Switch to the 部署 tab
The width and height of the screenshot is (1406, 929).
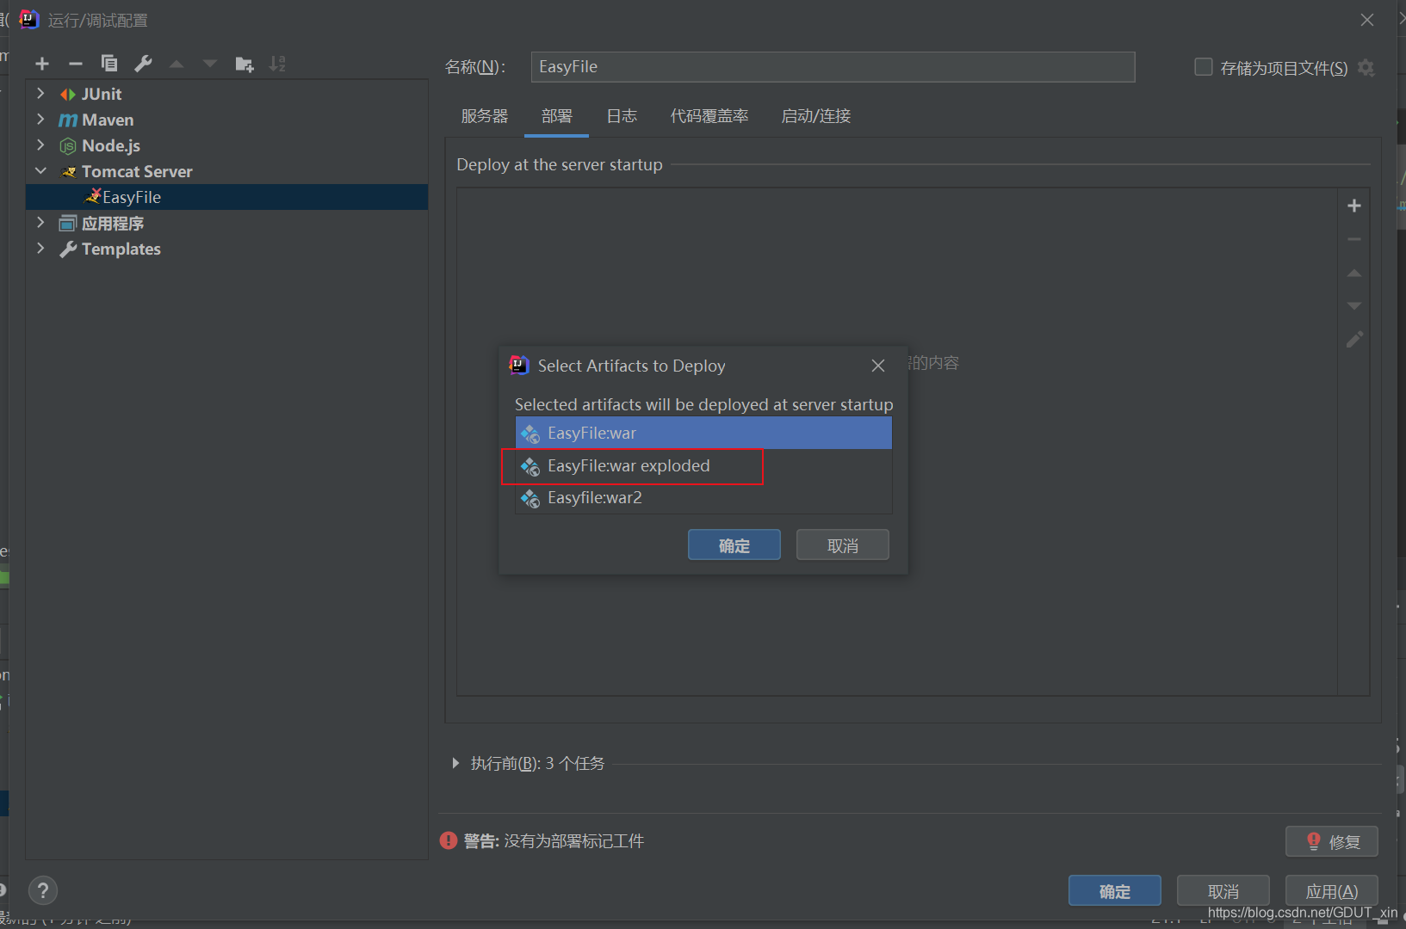pyautogui.click(x=557, y=116)
